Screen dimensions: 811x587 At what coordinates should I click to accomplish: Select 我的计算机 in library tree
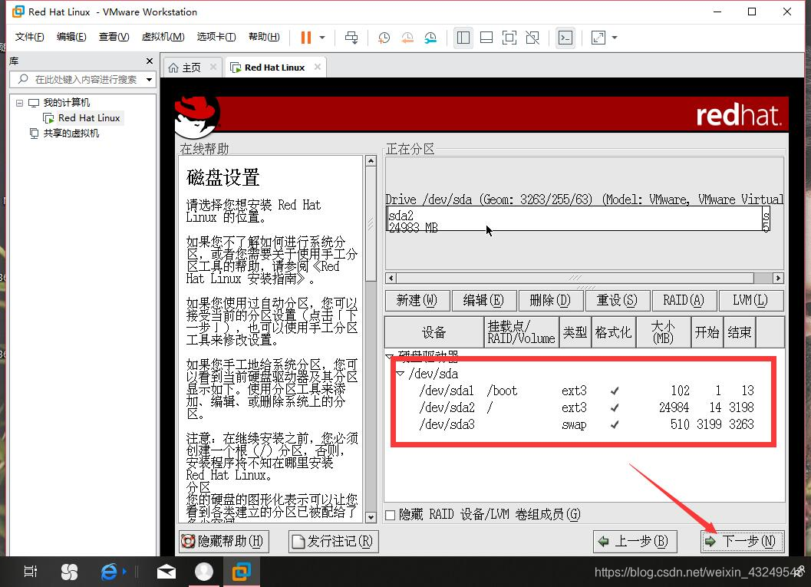coord(66,102)
